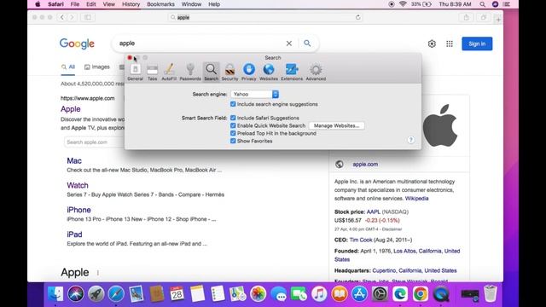Screen dimensions: 546x307
Task: Open the iPad search result link
Action: tap(74, 235)
